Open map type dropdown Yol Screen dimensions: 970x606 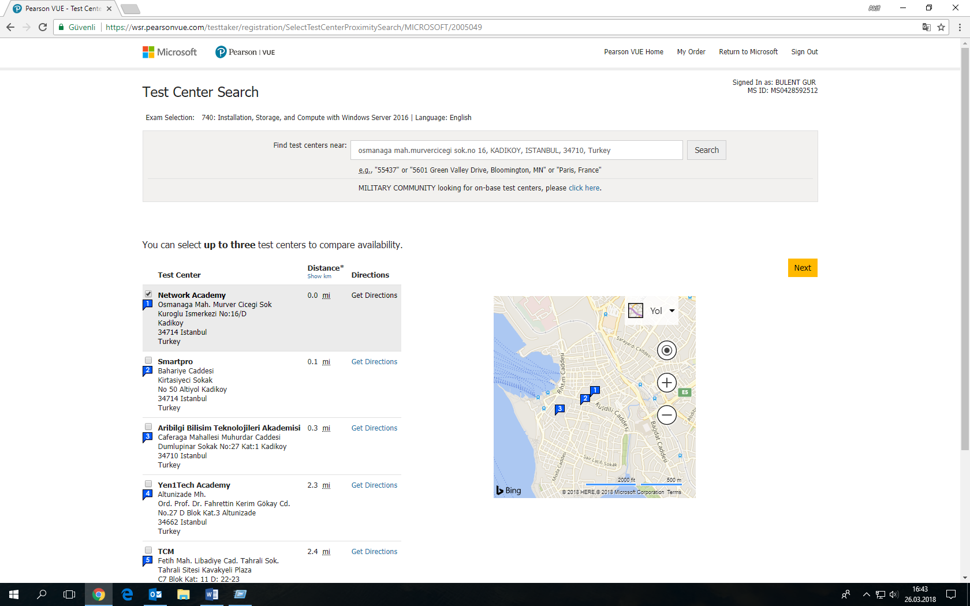(x=652, y=311)
